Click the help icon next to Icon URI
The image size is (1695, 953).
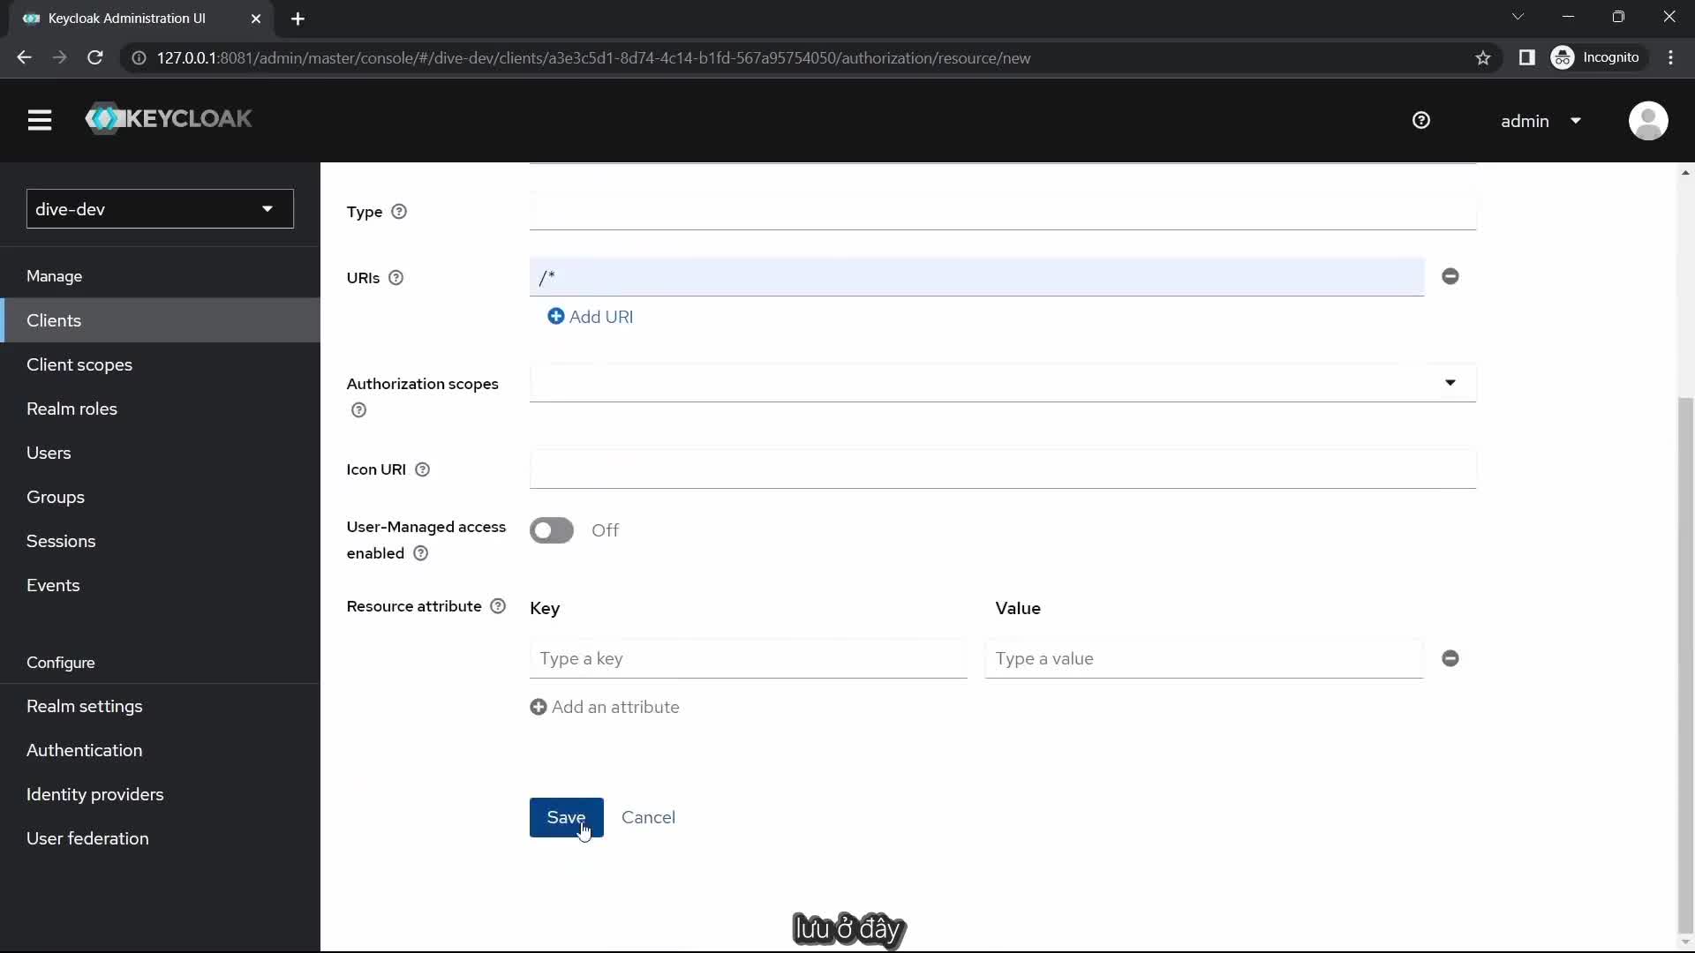point(422,469)
